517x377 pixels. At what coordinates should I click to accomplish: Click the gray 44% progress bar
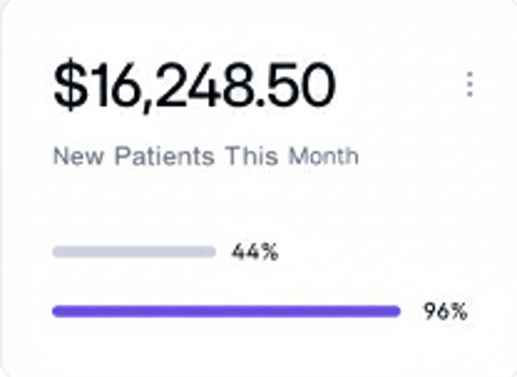coord(134,252)
